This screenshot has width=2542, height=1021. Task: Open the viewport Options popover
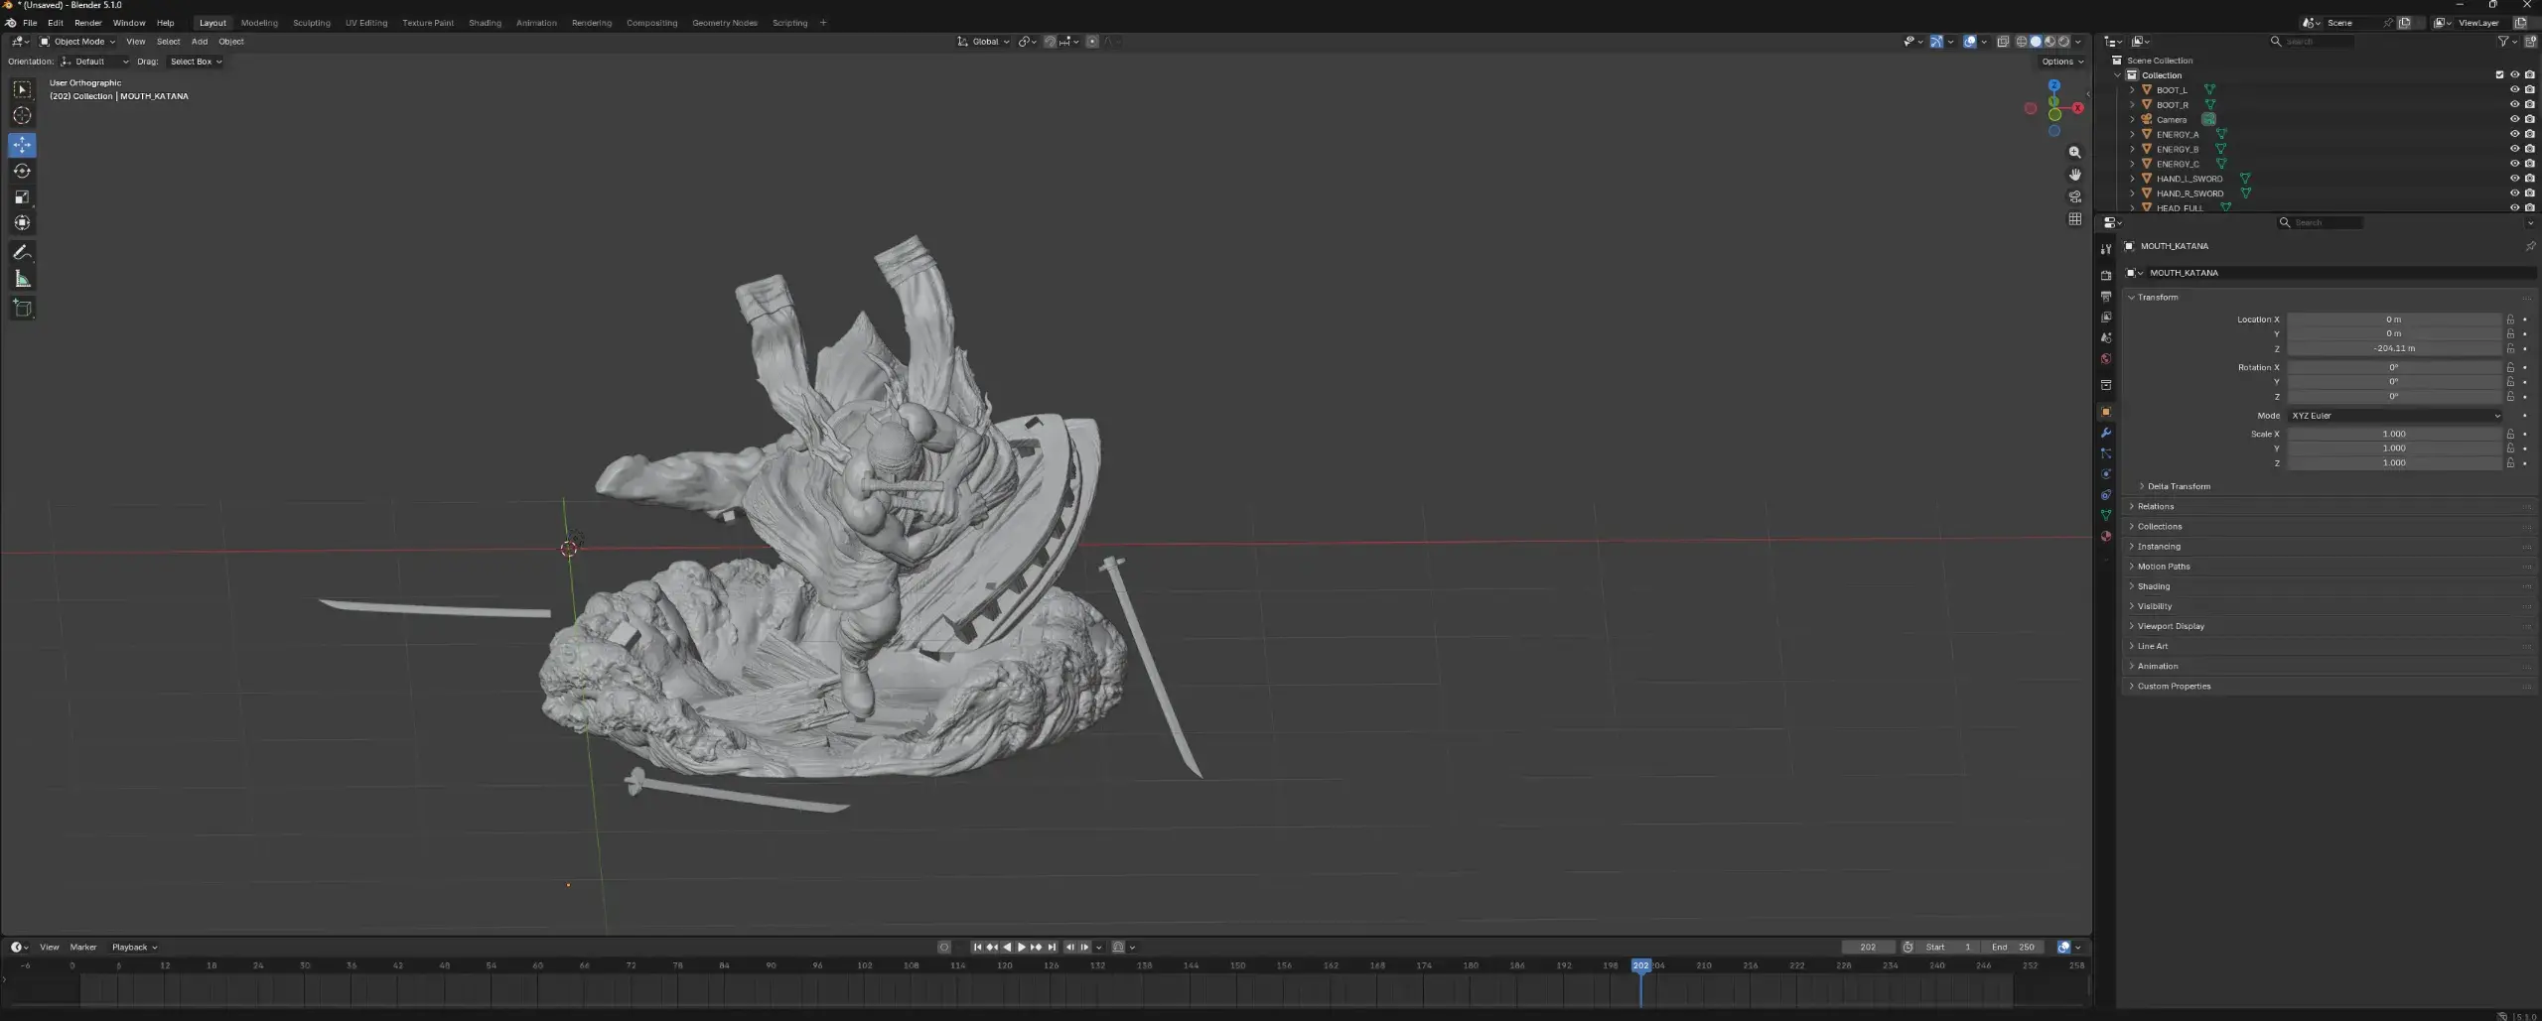(x=2061, y=62)
